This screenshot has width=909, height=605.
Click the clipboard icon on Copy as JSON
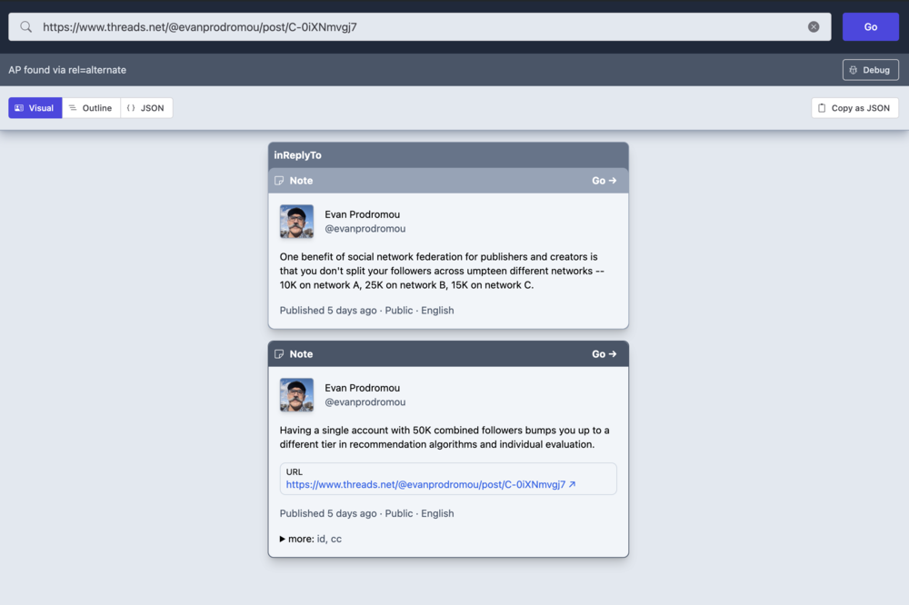822,108
